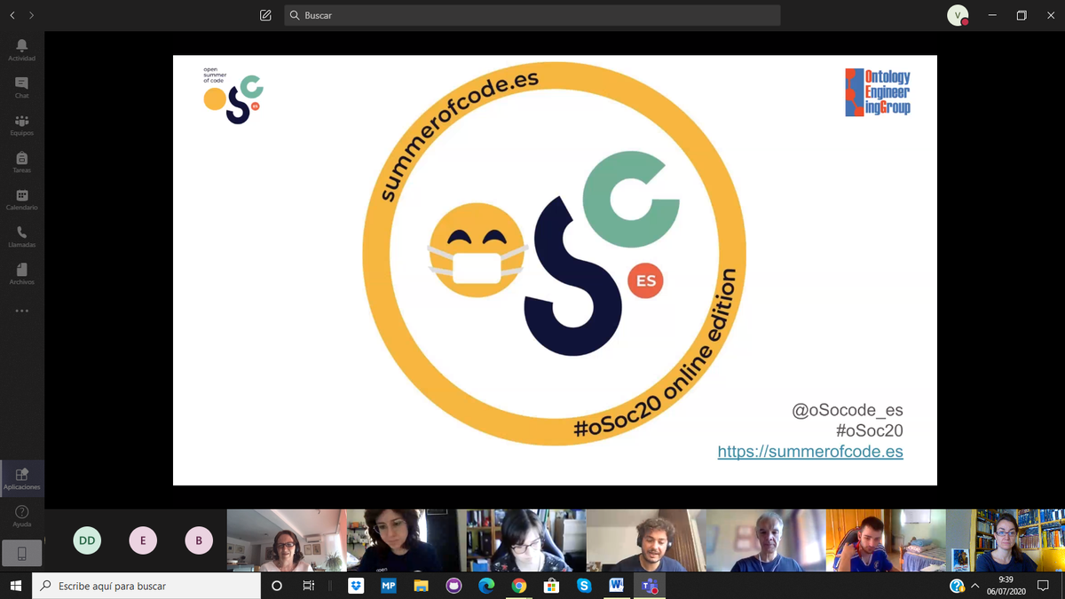Start a new chat with compose icon
Viewport: 1065px width, 599px height.
tap(265, 15)
